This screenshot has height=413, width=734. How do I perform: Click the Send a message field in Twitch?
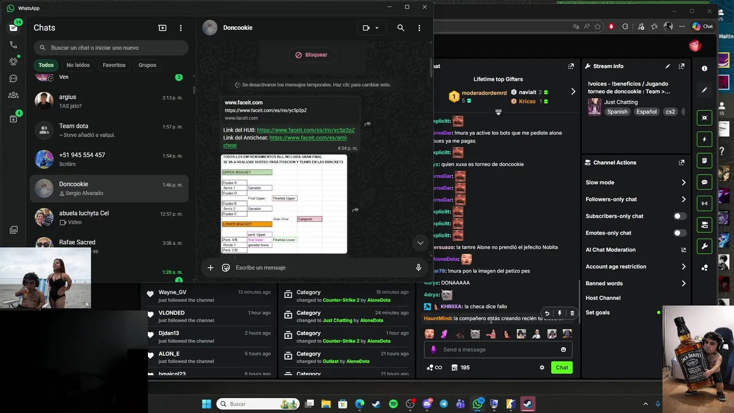(x=498, y=349)
